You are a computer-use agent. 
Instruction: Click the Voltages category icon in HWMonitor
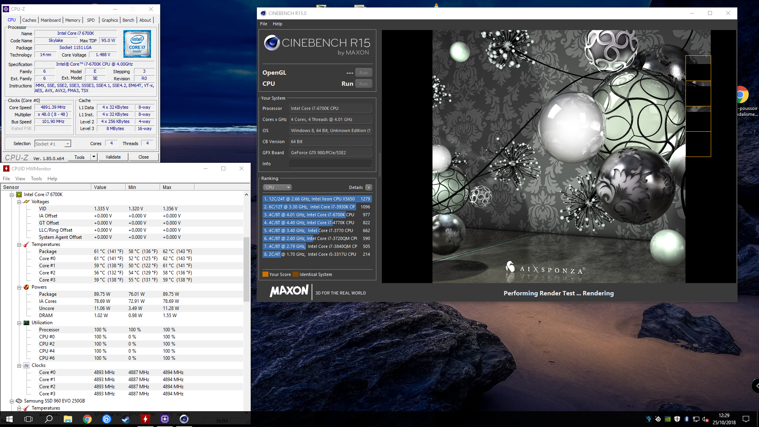[x=26, y=202]
